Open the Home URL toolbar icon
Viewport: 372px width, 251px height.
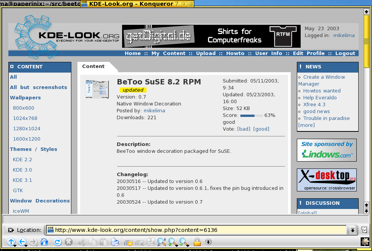pos(44,242)
